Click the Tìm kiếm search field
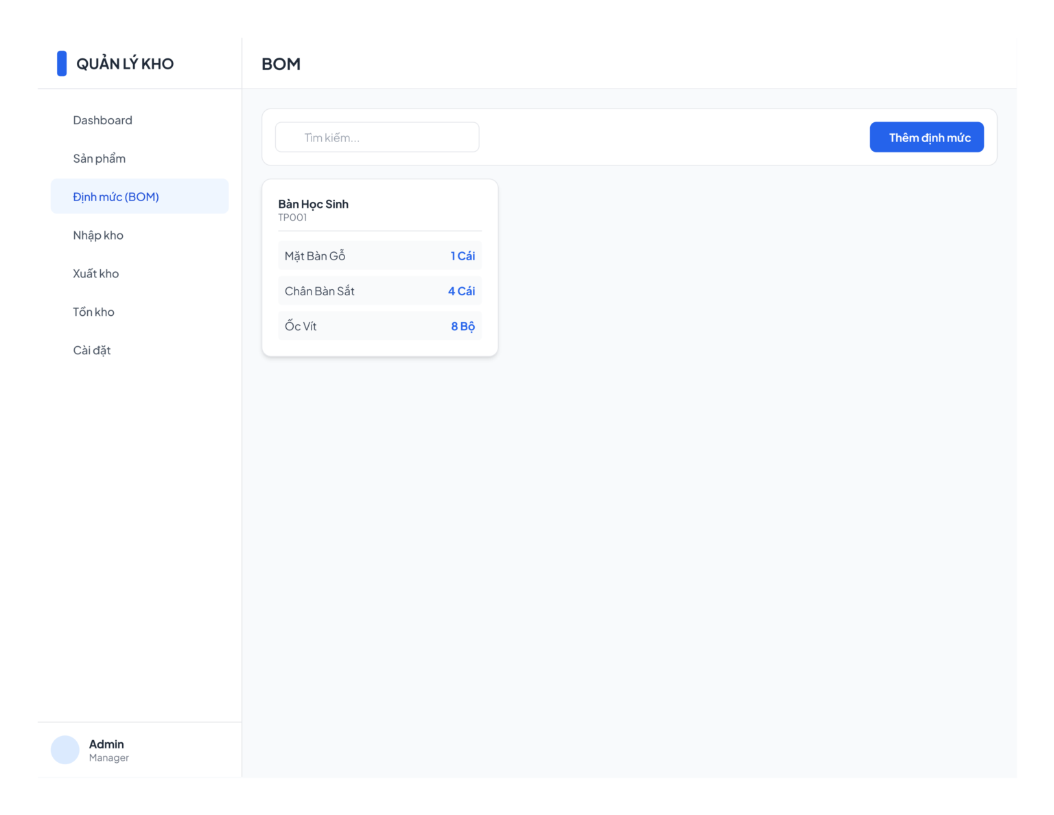The height and width of the screenshot is (815, 1054). (x=377, y=137)
